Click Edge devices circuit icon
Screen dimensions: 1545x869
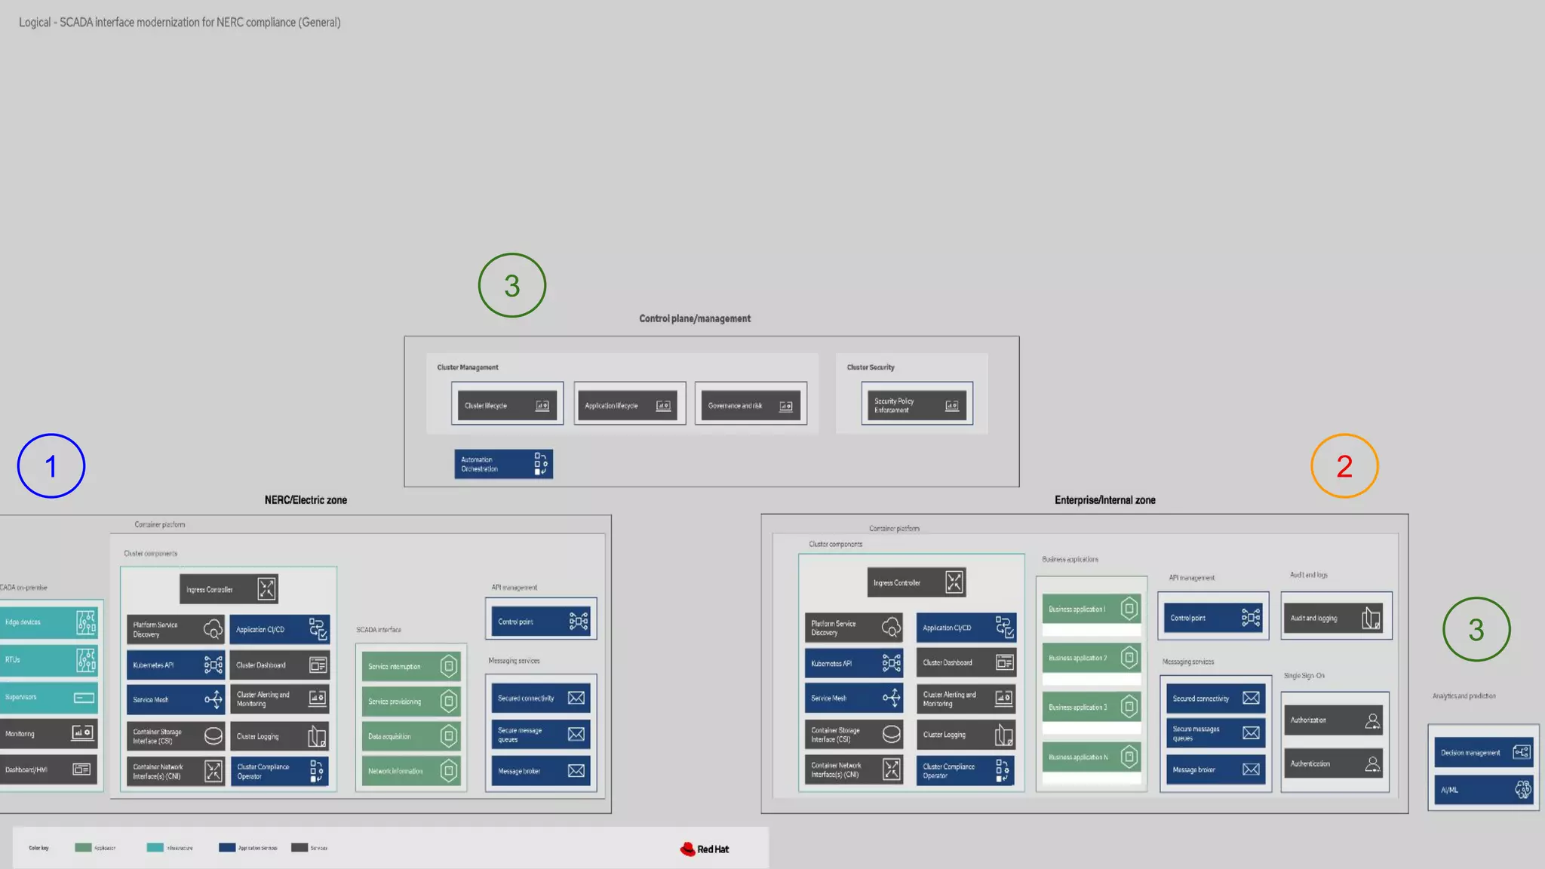pyautogui.click(x=86, y=622)
